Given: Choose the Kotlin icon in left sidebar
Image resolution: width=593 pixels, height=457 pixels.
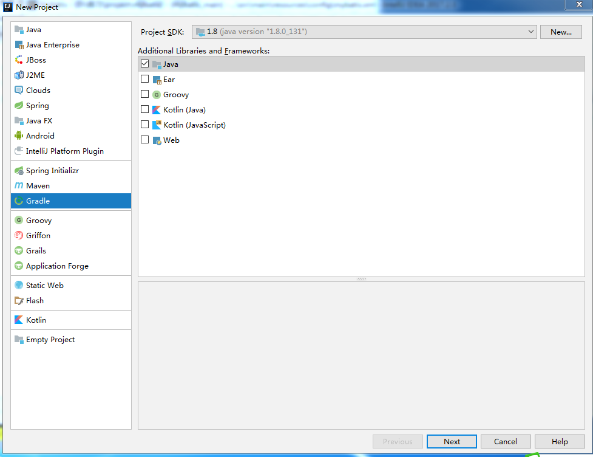Looking at the screenshot, I should click(x=19, y=320).
